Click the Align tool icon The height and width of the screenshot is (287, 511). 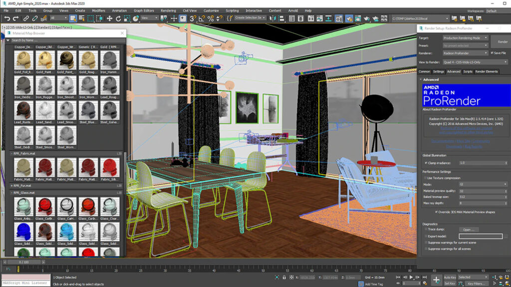281,18
